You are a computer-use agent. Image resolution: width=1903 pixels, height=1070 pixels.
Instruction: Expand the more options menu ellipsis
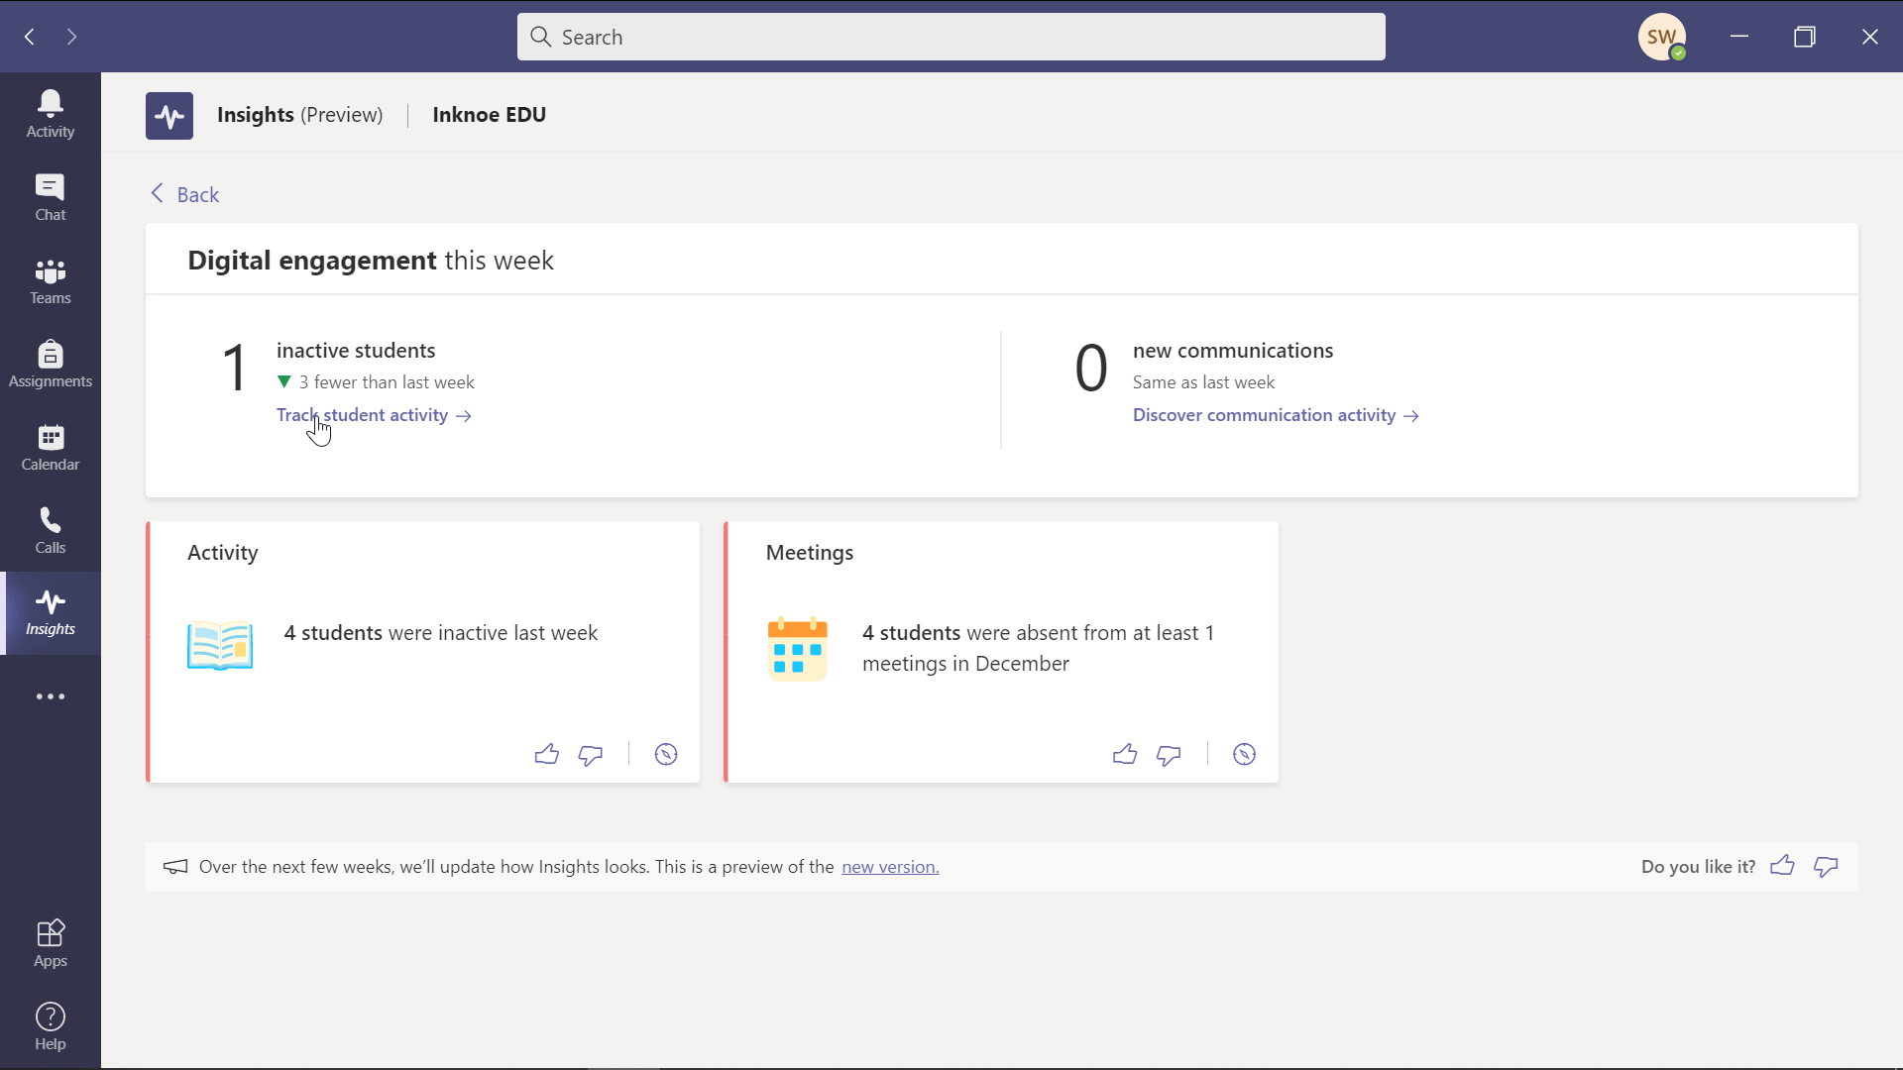[x=51, y=695]
